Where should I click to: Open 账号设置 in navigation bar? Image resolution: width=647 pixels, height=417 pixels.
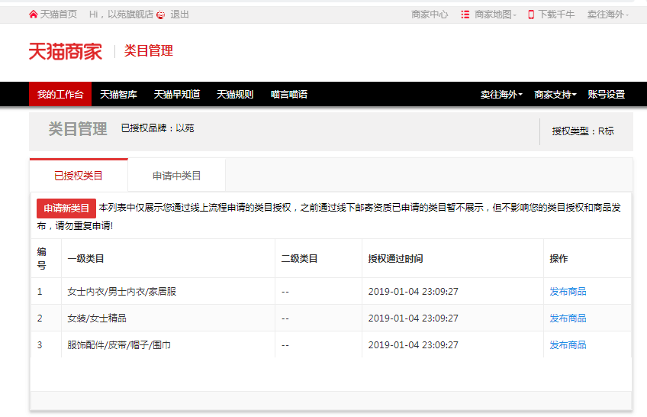(x=606, y=95)
